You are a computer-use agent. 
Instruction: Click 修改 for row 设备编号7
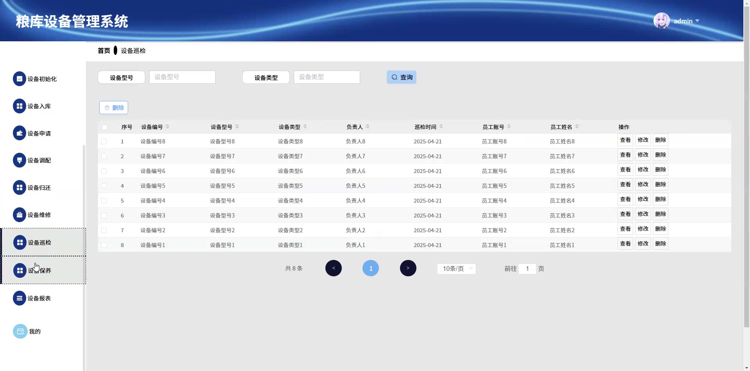tap(643, 155)
